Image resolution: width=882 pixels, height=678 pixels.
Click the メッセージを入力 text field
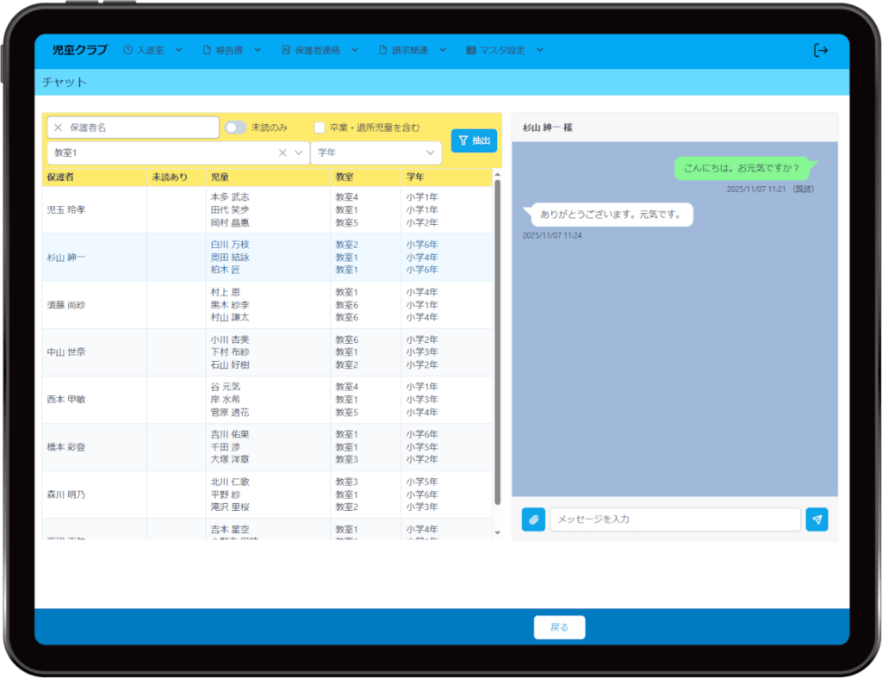click(x=674, y=519)
